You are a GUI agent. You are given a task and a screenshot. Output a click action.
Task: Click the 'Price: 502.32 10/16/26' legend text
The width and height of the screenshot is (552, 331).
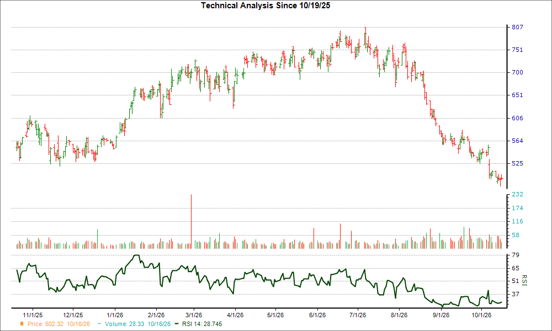[59, 324]
